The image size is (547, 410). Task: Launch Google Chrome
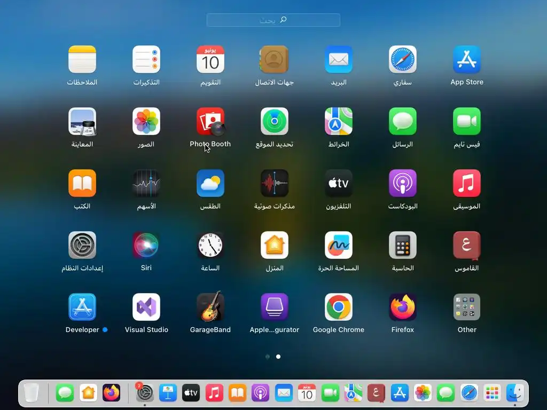pos(338,307)
